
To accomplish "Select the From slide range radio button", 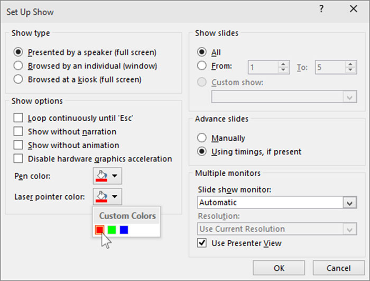I will 201,66.
